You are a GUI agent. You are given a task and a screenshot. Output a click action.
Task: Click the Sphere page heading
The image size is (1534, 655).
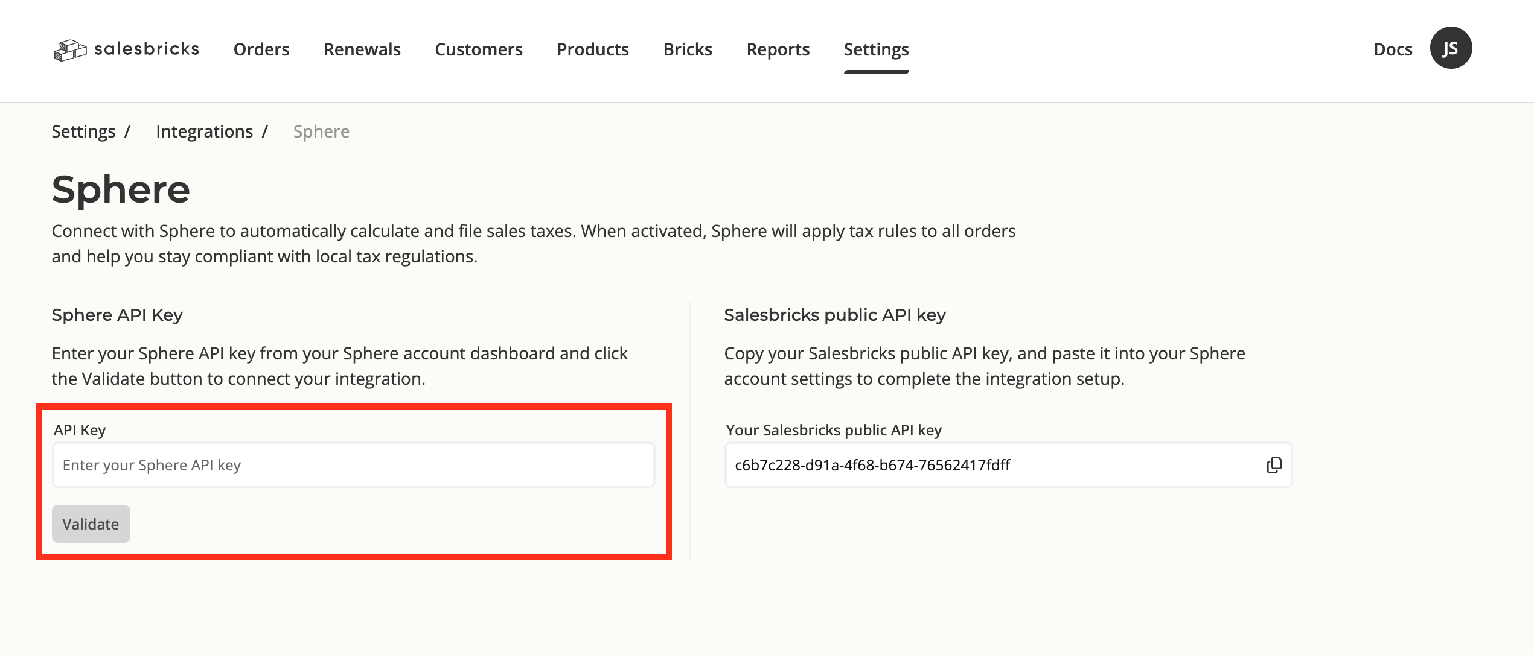coord(121,189)
